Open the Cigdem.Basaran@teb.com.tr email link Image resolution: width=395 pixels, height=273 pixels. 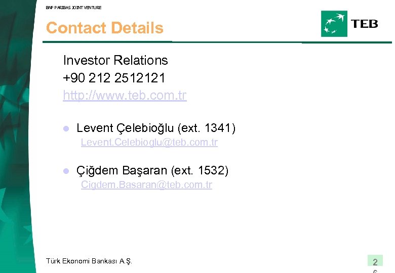[x=146, y=185]
